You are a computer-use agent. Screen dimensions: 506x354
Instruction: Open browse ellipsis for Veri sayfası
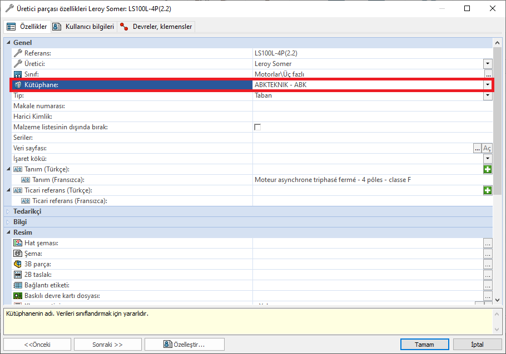tap(477, 148)
